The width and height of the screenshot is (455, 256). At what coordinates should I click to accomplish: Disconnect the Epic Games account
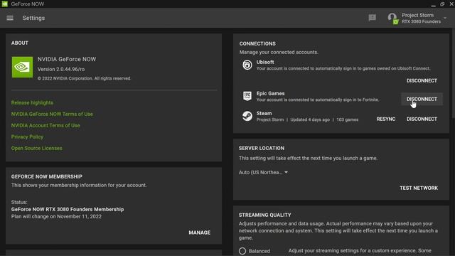(422, 100)
